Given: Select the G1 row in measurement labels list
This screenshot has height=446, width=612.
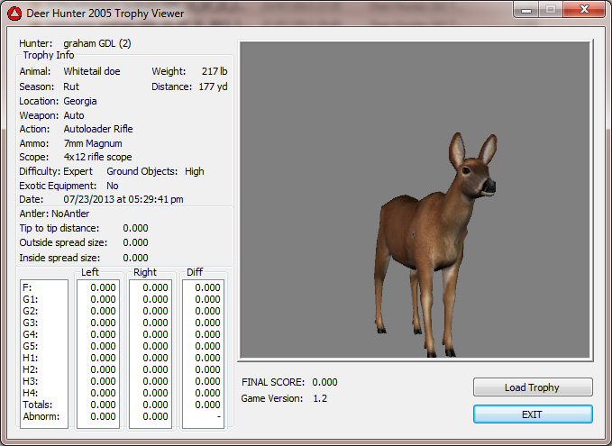Looking at the screenshot, I should [x=30, y=299].
